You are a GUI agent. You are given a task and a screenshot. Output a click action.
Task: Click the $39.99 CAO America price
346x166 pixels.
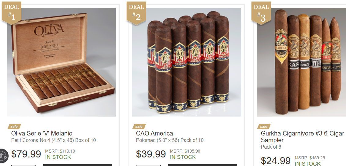pyautogui.click(x=151, y=154)
